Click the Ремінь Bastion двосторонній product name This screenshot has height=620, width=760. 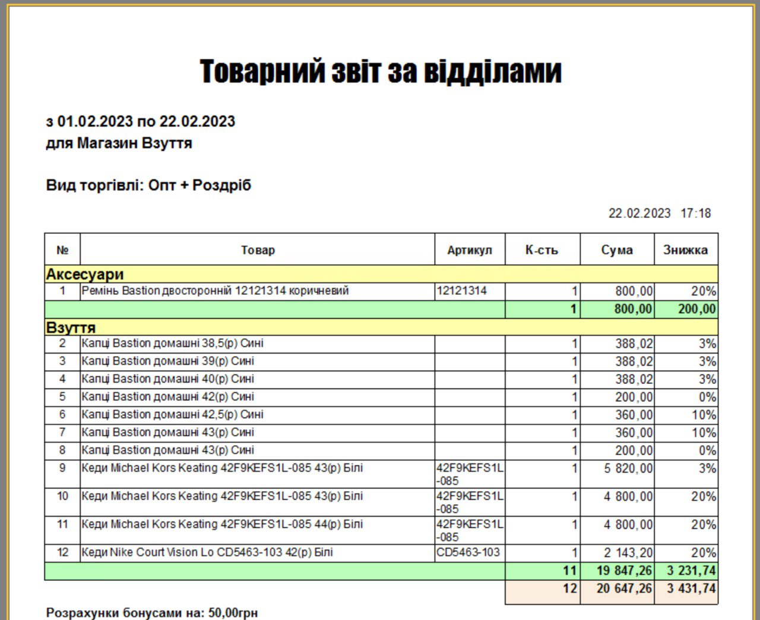(215, 291)
